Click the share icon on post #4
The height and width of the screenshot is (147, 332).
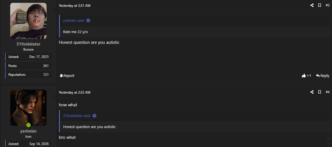point(312,92)
